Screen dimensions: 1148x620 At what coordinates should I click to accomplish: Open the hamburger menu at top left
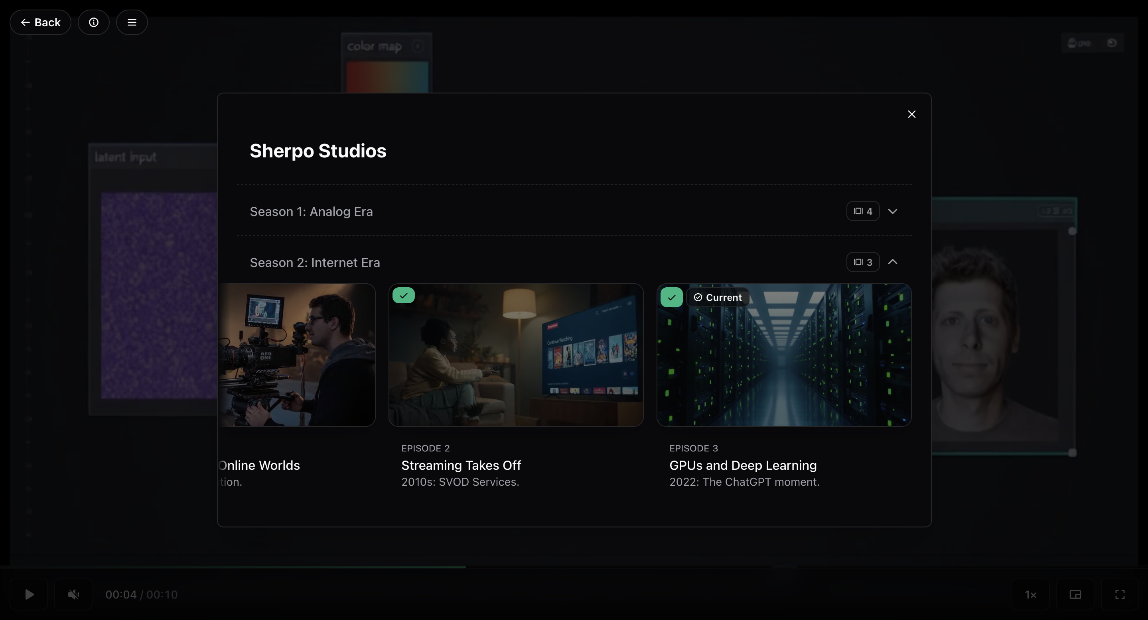(x=132, y=22)
